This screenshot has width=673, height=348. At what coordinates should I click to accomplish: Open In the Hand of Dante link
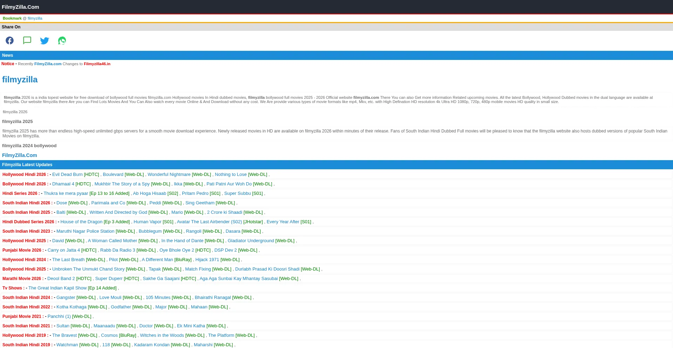(182, 241)
